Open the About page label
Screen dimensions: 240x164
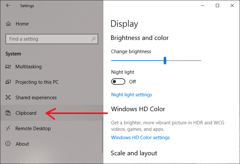point(22,144)
